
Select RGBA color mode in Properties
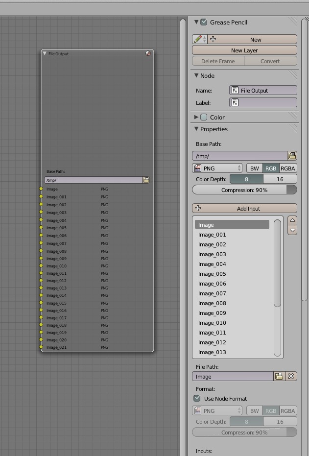288,168
